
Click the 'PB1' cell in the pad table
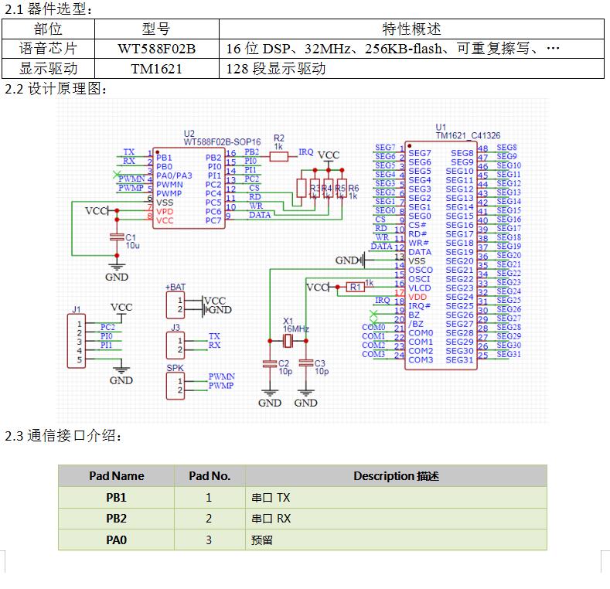(x=116, y=498)
